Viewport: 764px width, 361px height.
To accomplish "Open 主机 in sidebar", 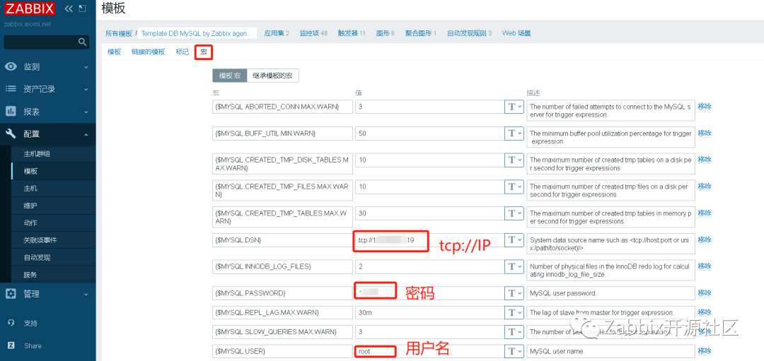I will (x=30, y=189).
